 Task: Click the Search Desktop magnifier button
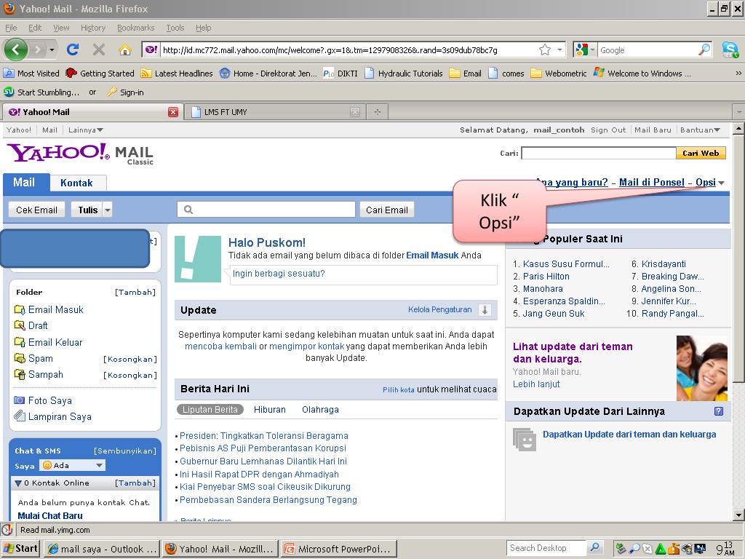pyautogui.click(x=595, y=547)
